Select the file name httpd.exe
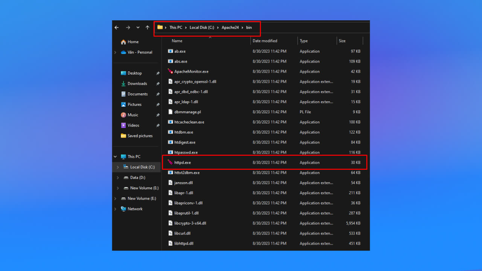The image size is (482, 271). coord(183,163)
